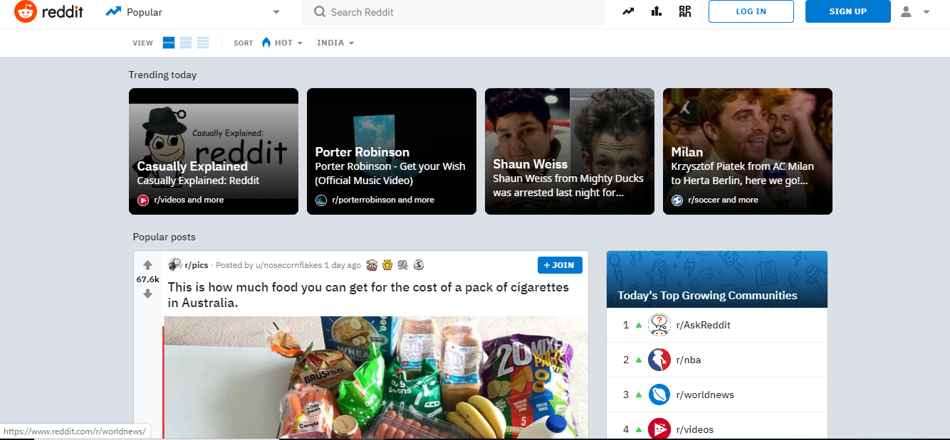The height and width of the screenshot is (440, 950).
Task: Click 'r/soccer and more' on Milan card
Action: tap(723, 200)
